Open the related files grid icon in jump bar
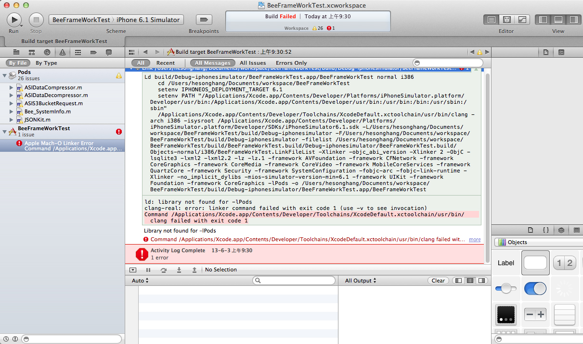Image resolution: width=583 pixels, height=344 pixels. (131, 52)
